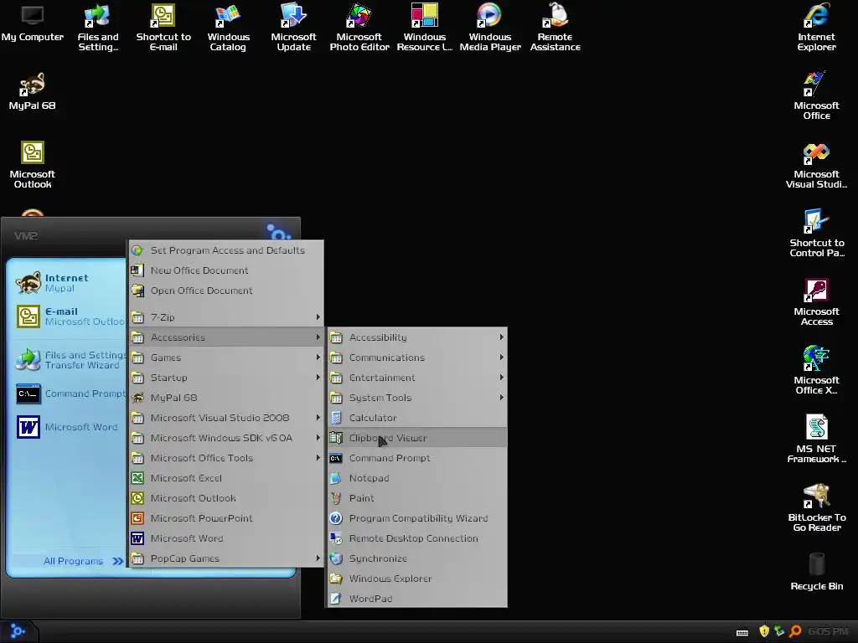Open Command Prompt from Accessories
The height and width of the screenshot is (643, 858).
[417, 458]
